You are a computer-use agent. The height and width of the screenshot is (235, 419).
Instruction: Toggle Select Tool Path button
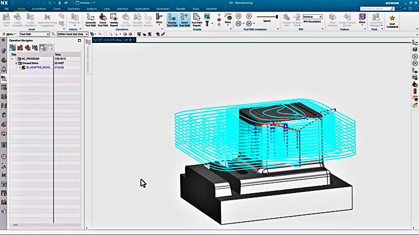tap(184, 20)
